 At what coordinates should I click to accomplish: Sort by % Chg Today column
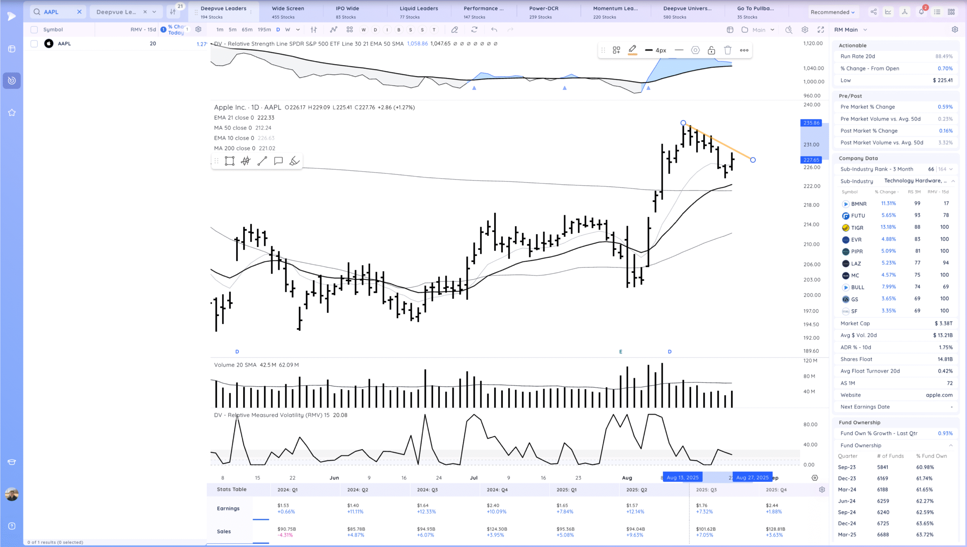pos(176,29)
